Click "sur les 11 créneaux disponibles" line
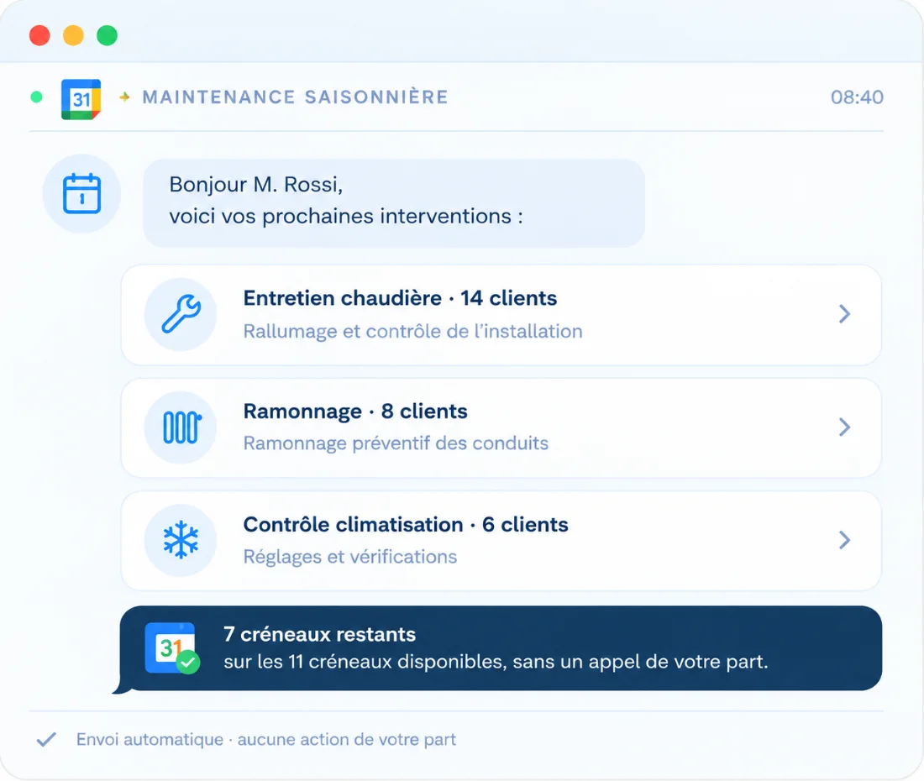The image size is (924, 781). coord(496,662)
